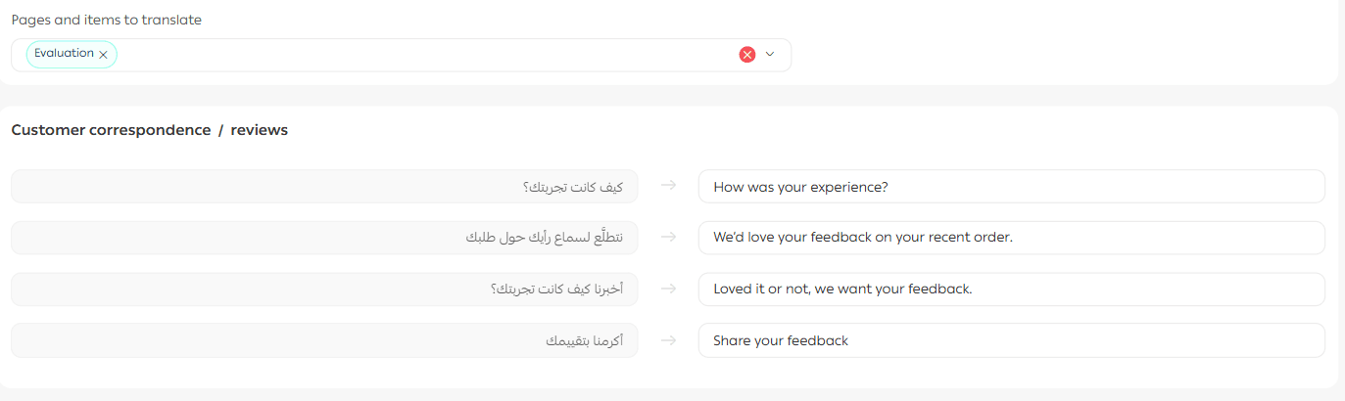Click the 'Pages and items to translate' label
This screenshot has height=401, width=1345.
pyautogui.click(x=107, y=21)
